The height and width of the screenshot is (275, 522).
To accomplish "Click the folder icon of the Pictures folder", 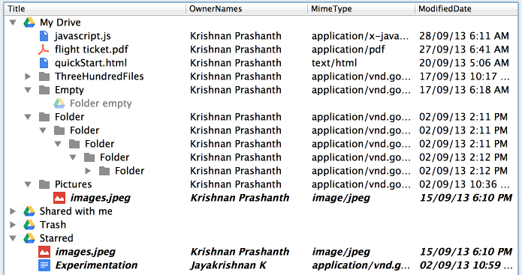I will (x=44, y=184).
